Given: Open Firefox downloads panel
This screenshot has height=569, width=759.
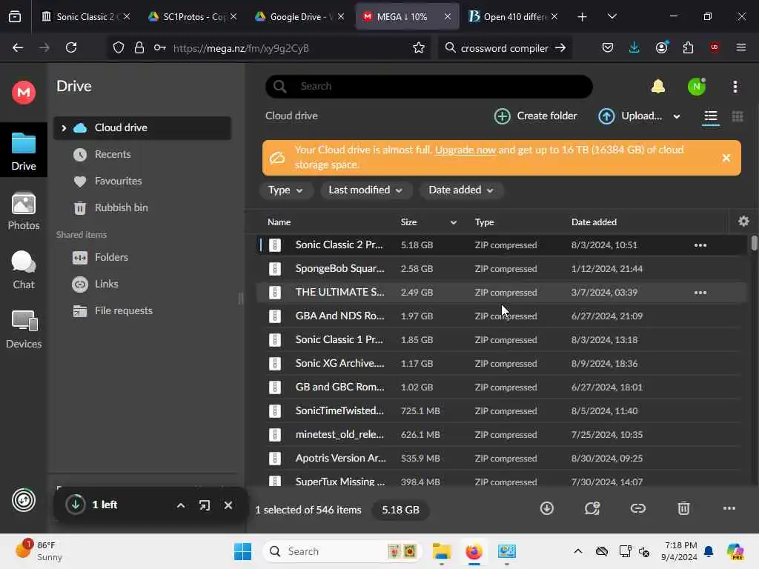Looking at the screenshot, I should (x=634, y=47).
